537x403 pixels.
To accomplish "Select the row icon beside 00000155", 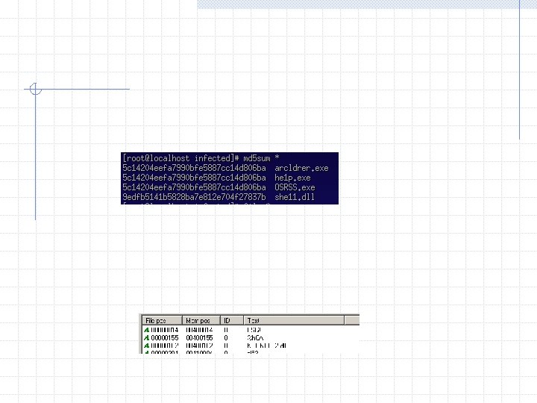I will (x=147, y=338).
